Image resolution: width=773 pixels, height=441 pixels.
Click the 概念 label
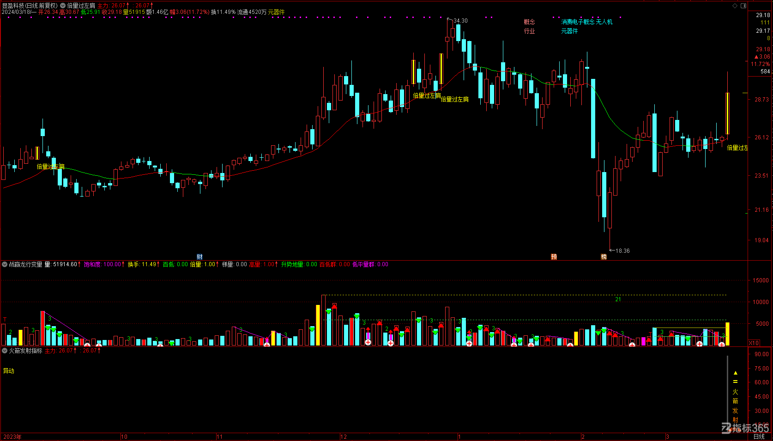pos(529,22)
